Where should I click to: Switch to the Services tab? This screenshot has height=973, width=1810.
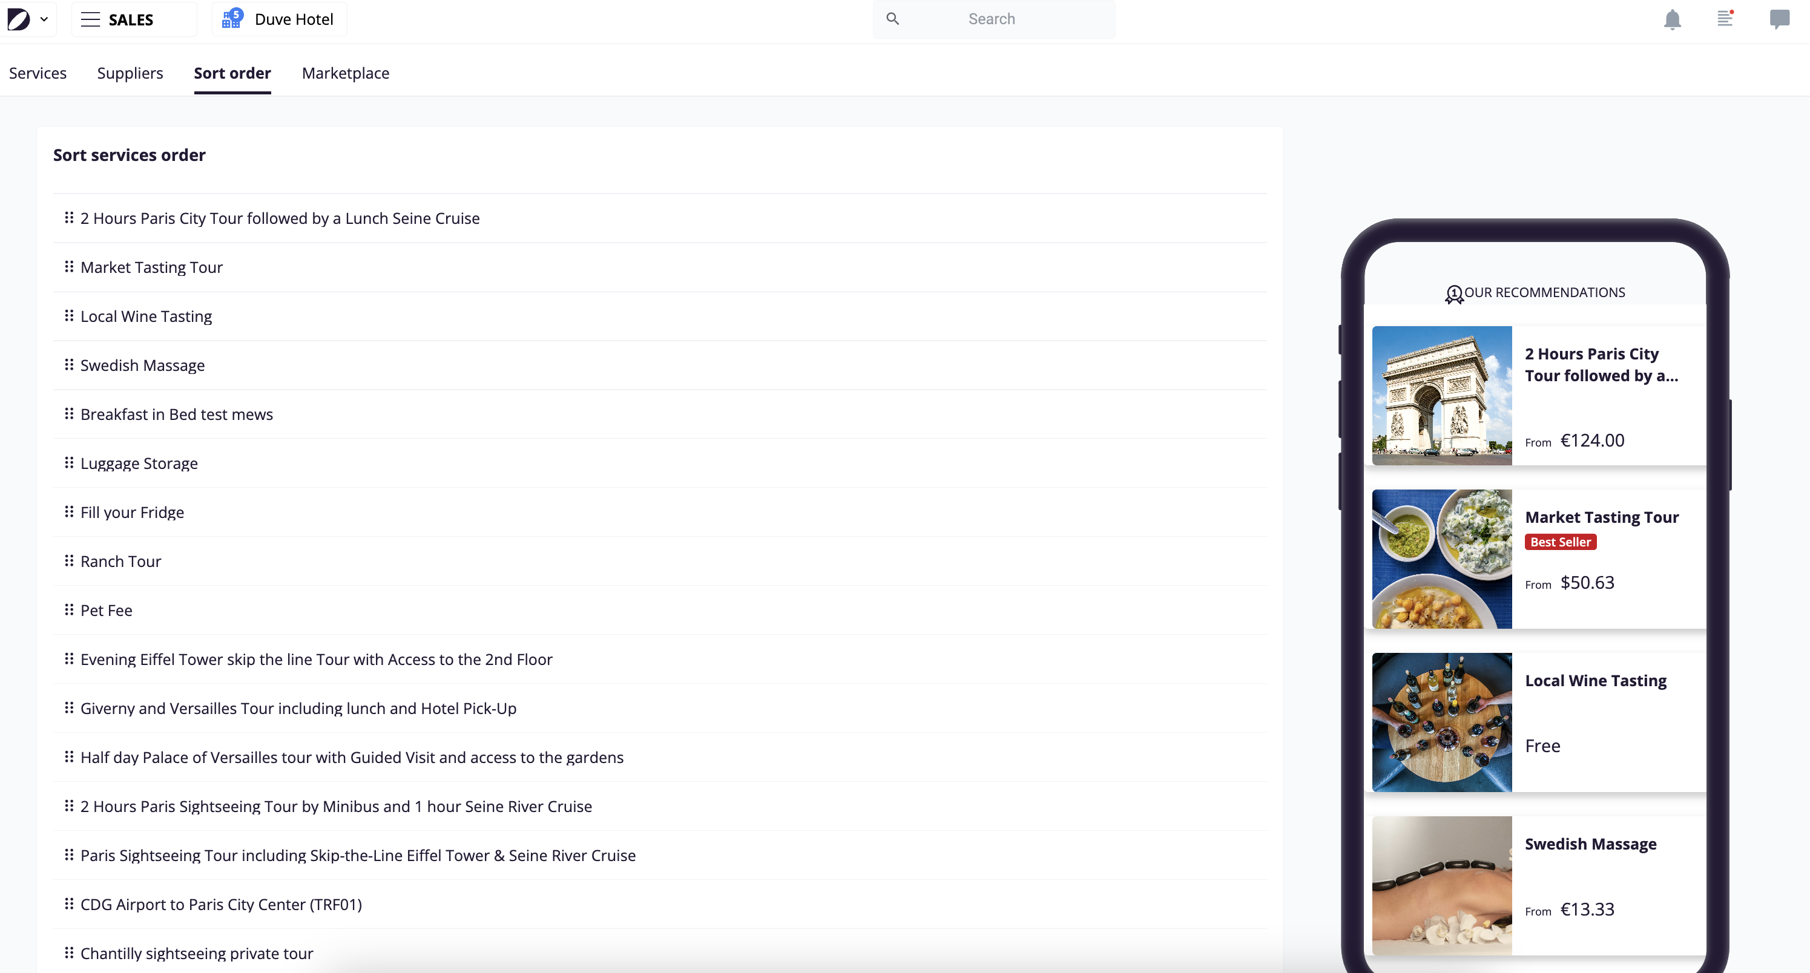38,73
